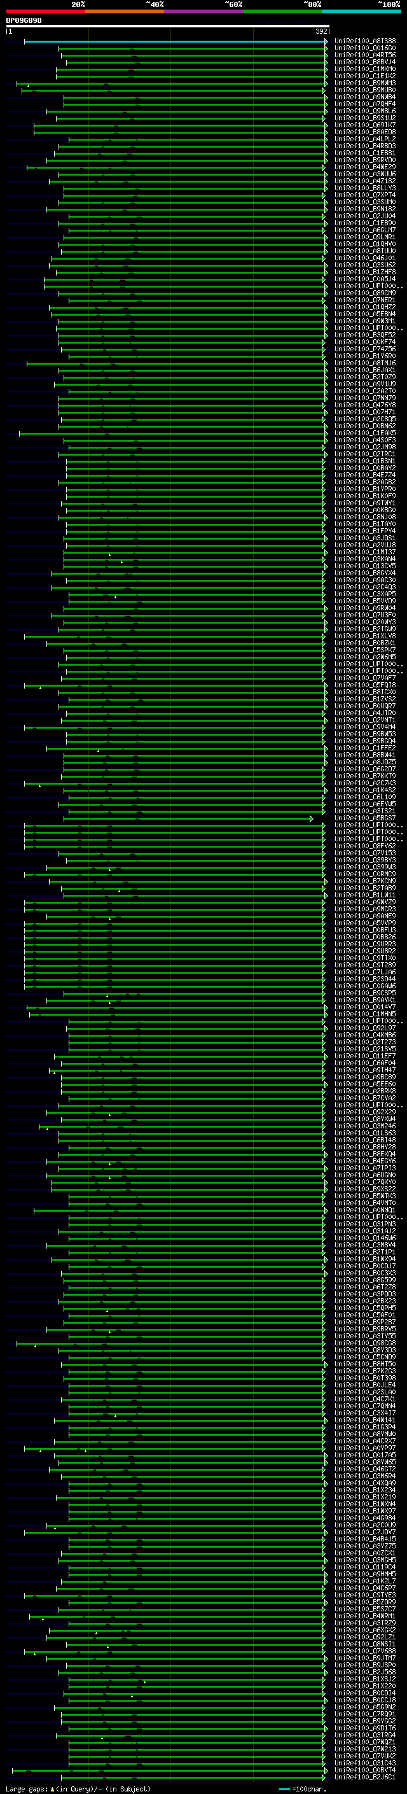The width and height of the screenshot is (407, 1794).
Task: Click the cyan ~100% identity legend segment
Action: [361, 11]
